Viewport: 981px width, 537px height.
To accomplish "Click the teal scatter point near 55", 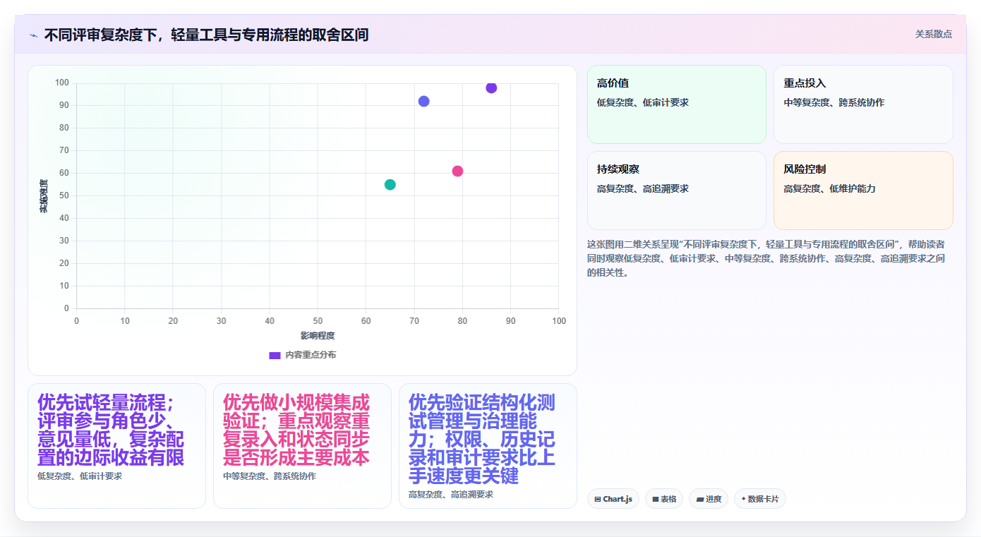I will 390,184.
